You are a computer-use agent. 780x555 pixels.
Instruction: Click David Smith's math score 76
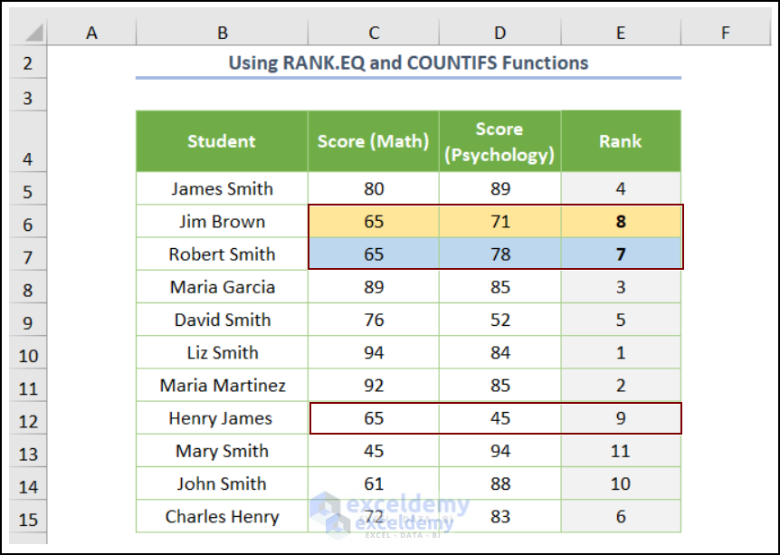tap(374, 320)
